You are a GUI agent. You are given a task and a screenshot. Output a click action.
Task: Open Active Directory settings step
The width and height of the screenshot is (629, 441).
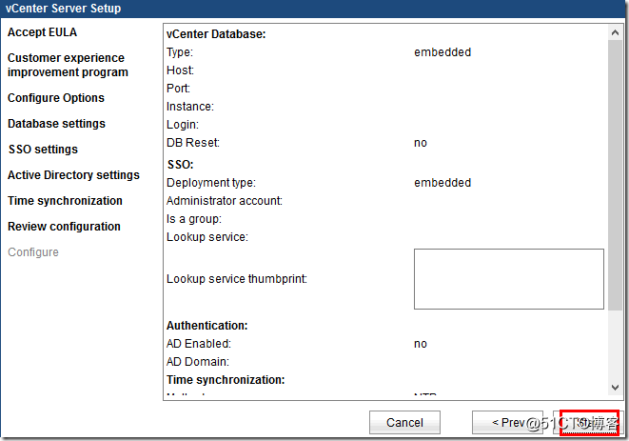tap(73, 175)
